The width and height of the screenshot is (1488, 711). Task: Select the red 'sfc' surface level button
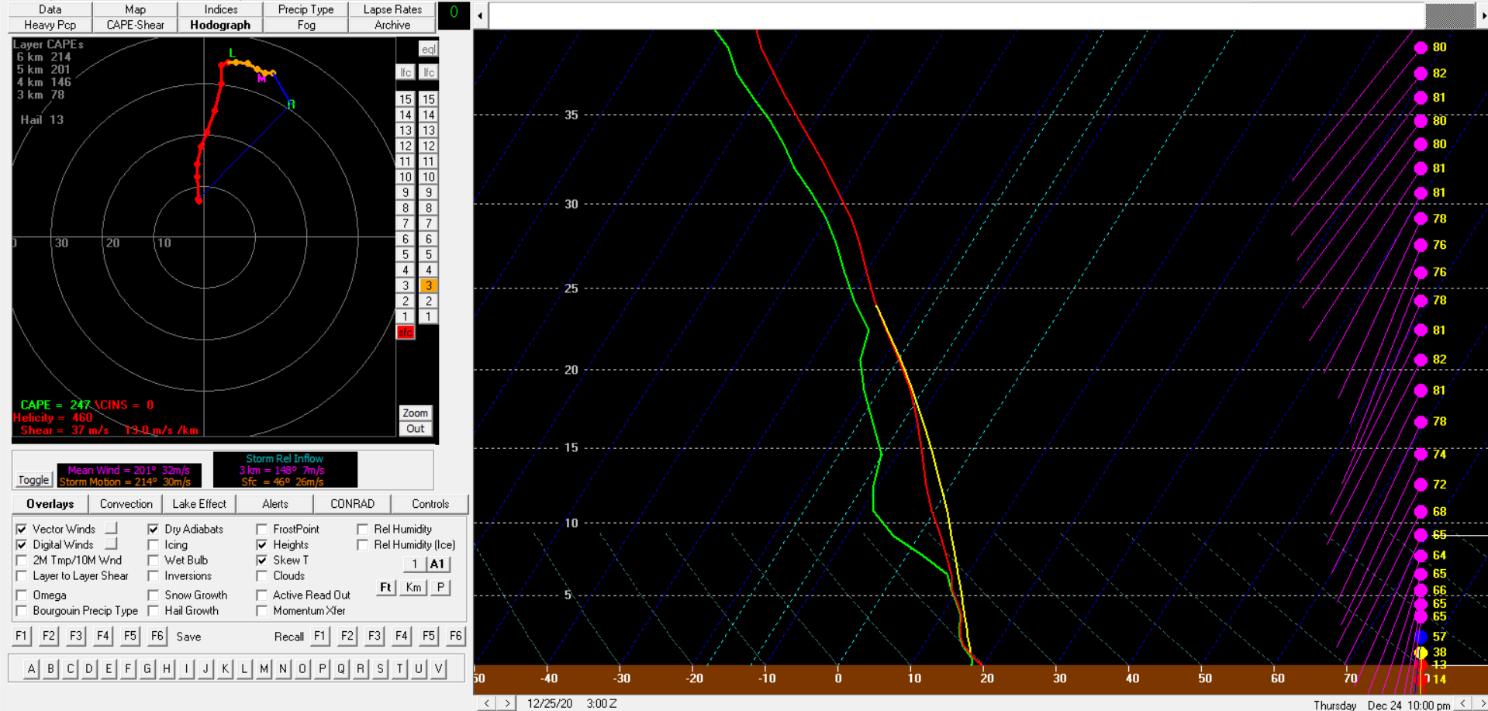pyautogui.click(x=406, y=332)
